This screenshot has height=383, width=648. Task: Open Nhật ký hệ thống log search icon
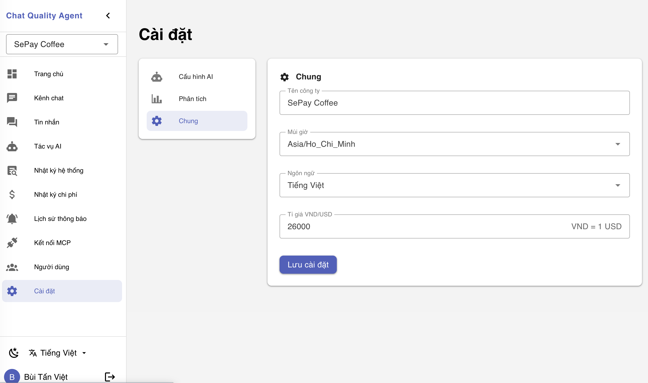click(x=12, y=171)
